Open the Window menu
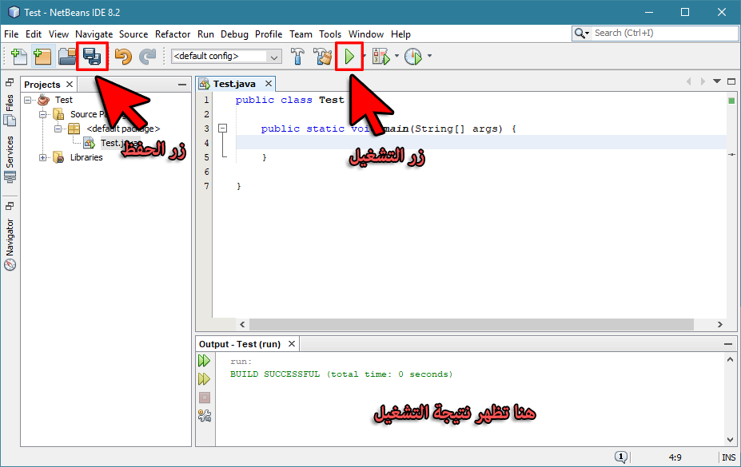 click(x=366, y=34)
